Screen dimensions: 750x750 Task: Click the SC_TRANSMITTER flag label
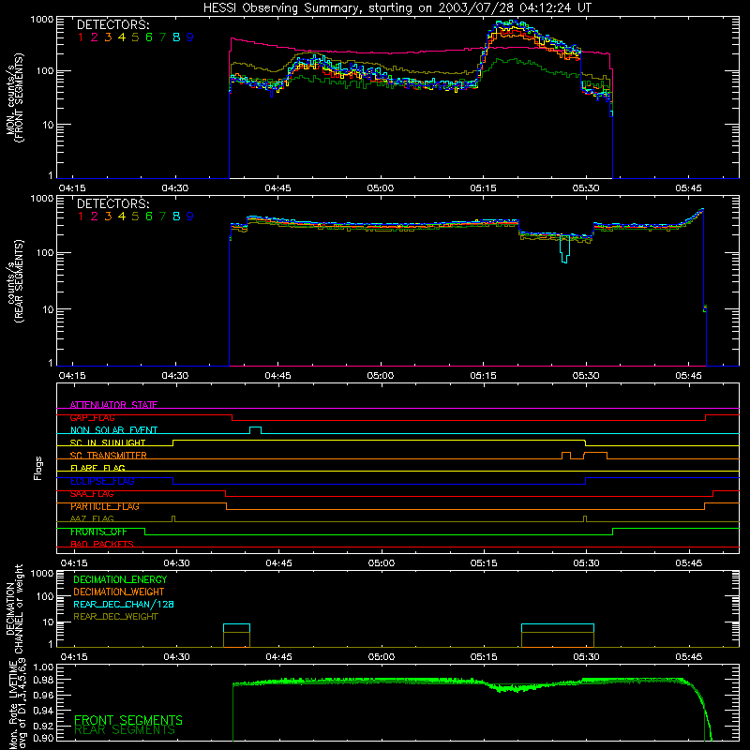[x=109, y=456]
